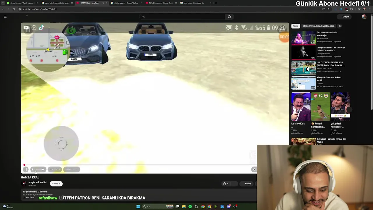Open a new browser tab with plus
Image resolution: width=373 pixels, height=210 pixels.
pyautogui.click(x=216, y=3)
